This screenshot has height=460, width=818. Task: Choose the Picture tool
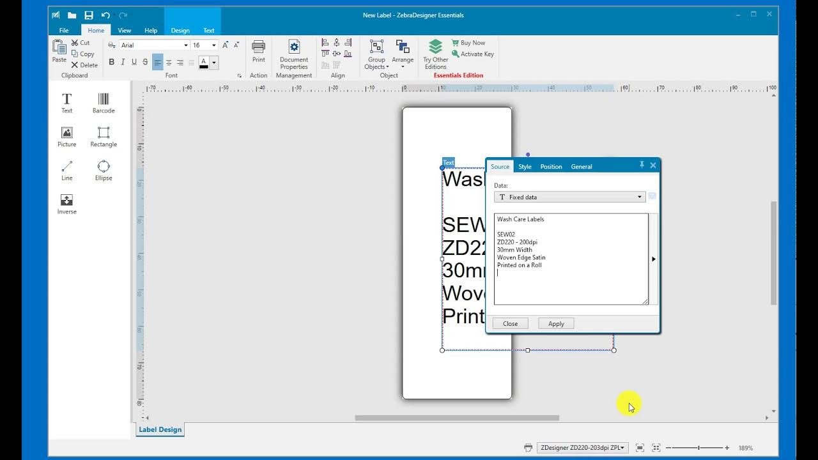66,136
